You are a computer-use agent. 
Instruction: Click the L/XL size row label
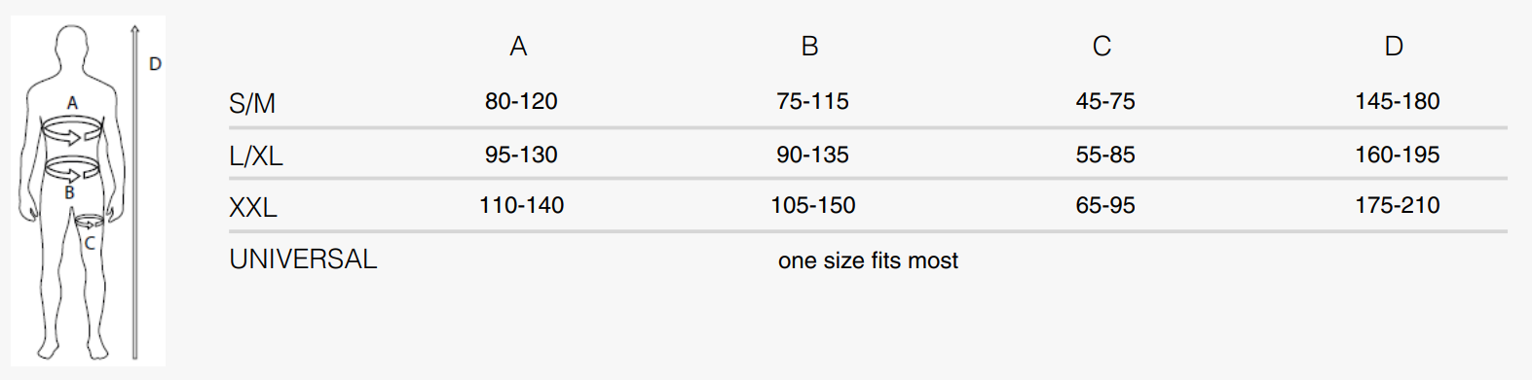tap(256, 155)
